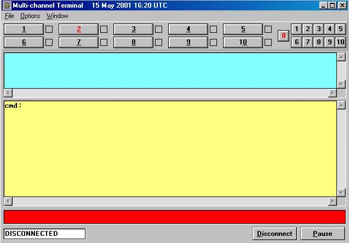Tick the checkbox beside channel 4
This screenshot has height=243, width=349.
(x=213, y=30)
